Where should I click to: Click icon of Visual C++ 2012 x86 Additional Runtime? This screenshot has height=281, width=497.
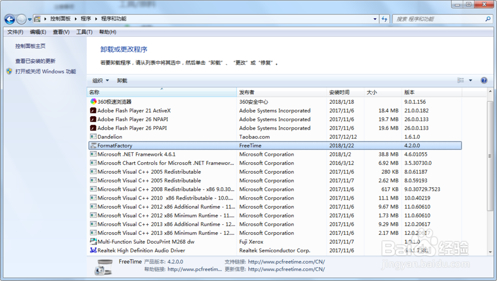[x=93, y=207]
